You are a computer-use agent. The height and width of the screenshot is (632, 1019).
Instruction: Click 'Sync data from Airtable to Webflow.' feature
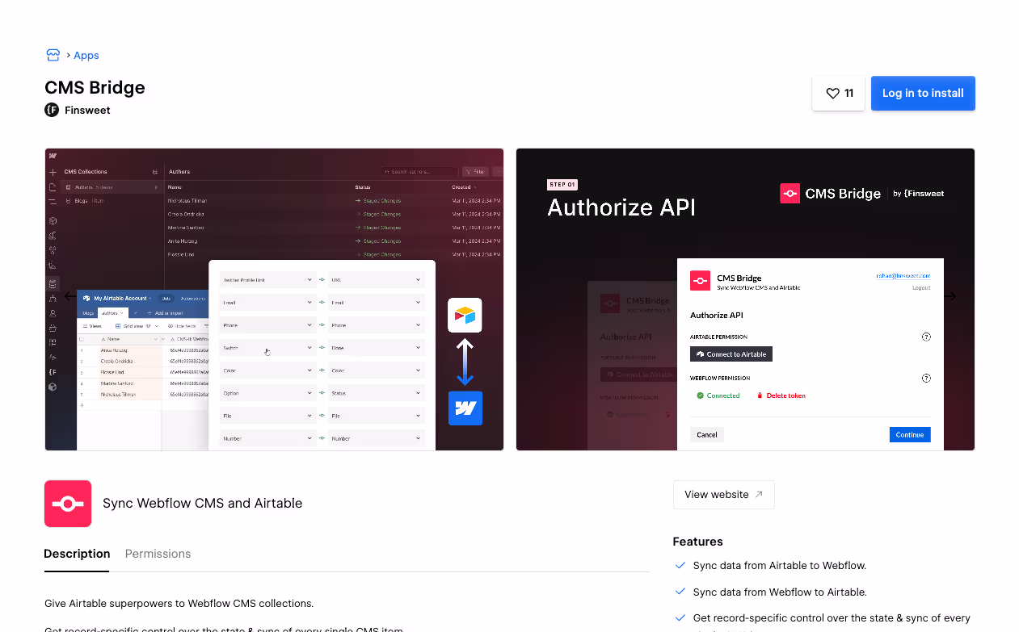click(779, 566)
